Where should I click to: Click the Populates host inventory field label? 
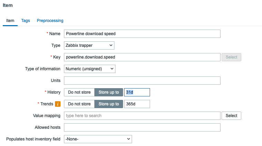click(33, 139)
